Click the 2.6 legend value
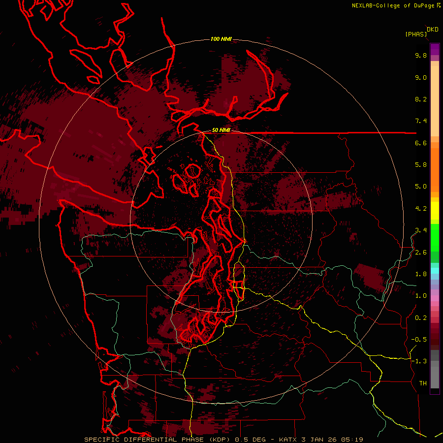The image size is (443, 443). [x=421, y=253]
